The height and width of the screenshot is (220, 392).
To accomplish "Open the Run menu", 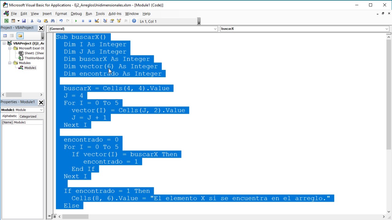I will coord(89,13).
